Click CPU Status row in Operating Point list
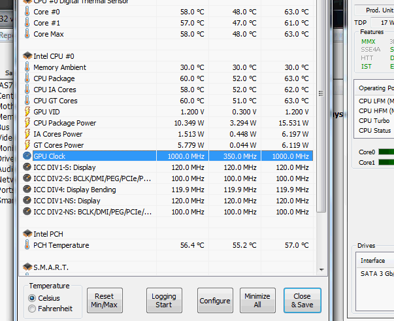Image resolution: width=394 pixels, height=321 pixels. (x=374, y=131)
